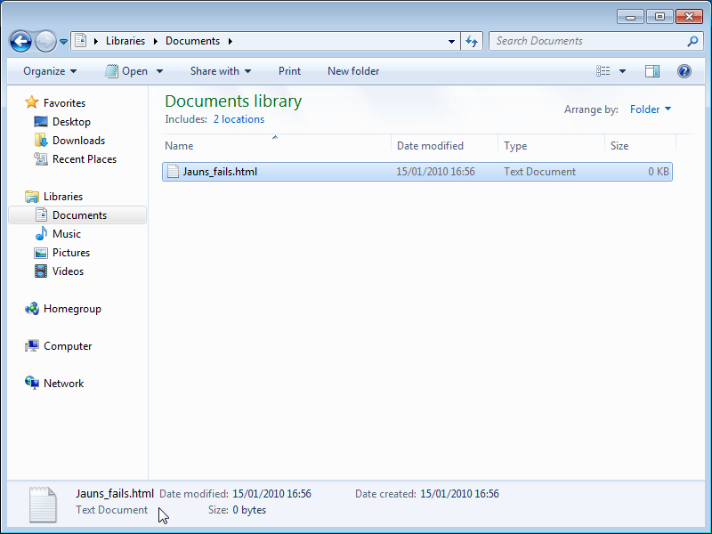Change your view icon button
This screenshot has height=534, width=712.
pyautogui.click(x=603, y=71)
